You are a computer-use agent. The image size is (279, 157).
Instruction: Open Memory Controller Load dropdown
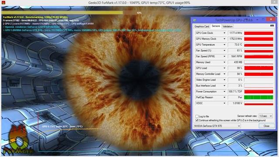point(224,74)
